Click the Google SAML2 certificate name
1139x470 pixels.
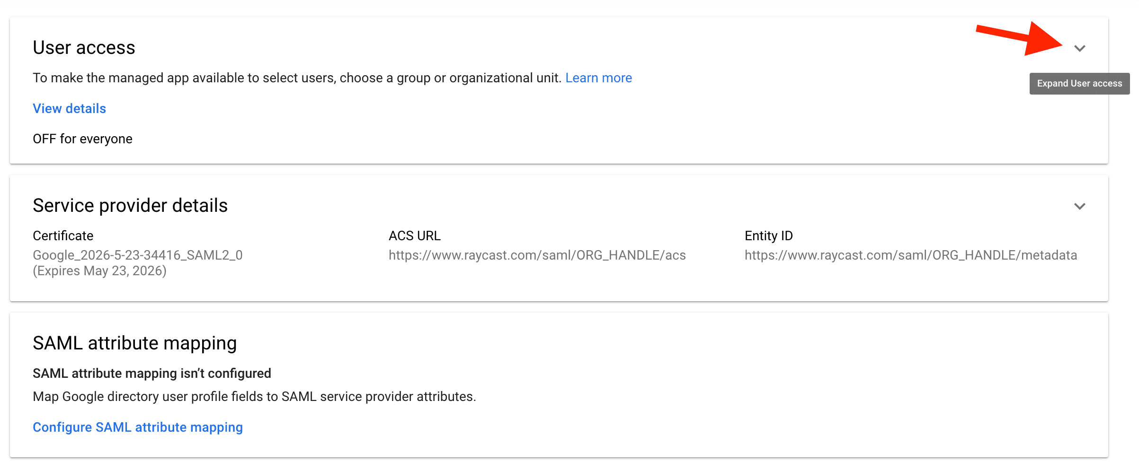137,255
